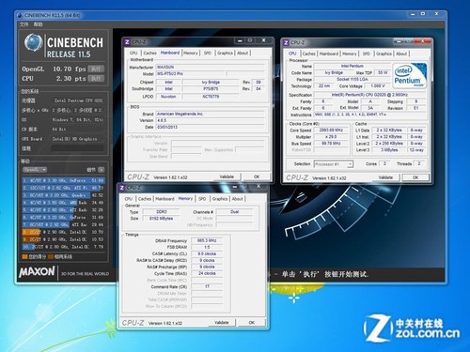
Task: Click the Z icon in the Mainboard CPU-Z title bar
Action: [127, 41]
